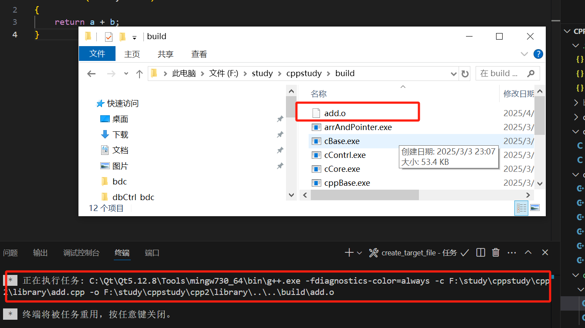The width and height of the screenshot is (585, 328).
Task: Switch to the 终端 panel tab
Action: [x=122, y=253]
